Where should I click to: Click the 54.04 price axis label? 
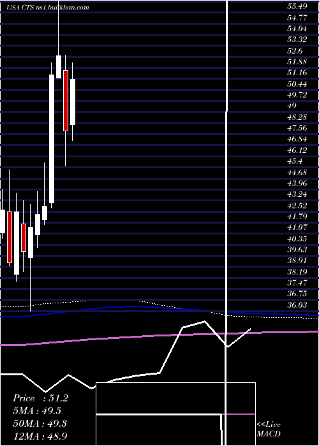[x=297, y=29]
